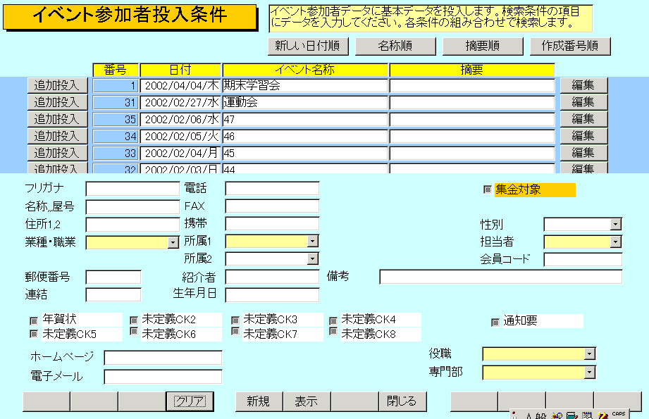Image resolution: width=649 pixels, height=419 pixels.
Task: Toggle the 集金対象 checkbox
Action: [488, 189]
